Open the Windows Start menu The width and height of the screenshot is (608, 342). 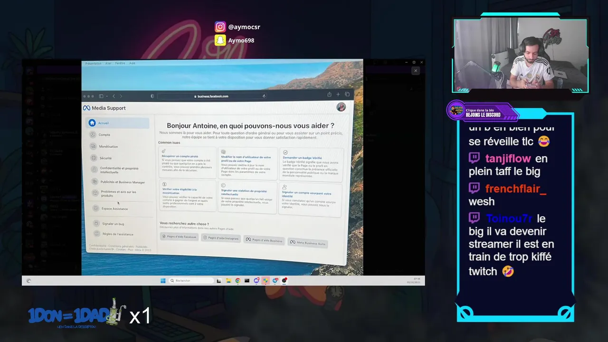coord(163,281)
